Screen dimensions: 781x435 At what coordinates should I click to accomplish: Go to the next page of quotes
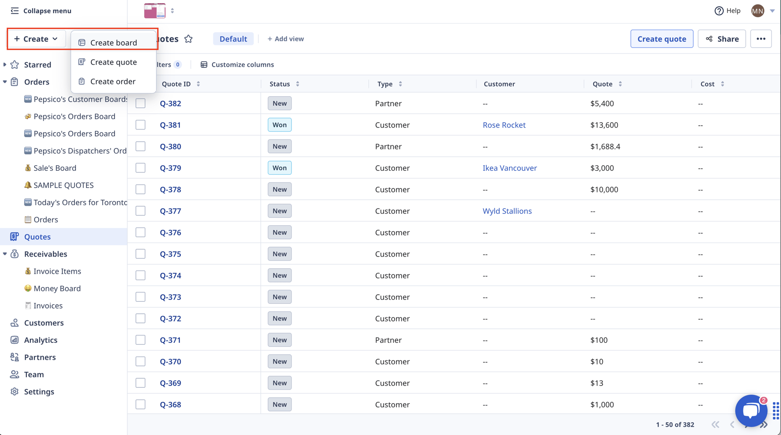[747, 425]
